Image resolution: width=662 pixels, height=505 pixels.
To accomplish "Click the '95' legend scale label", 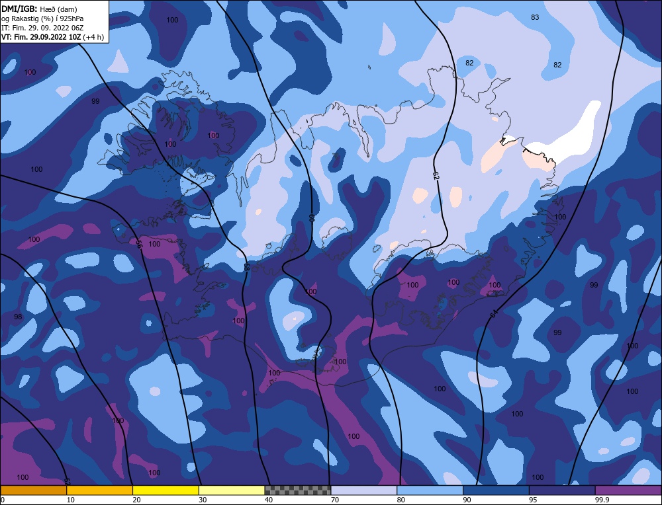I will 533,500.
